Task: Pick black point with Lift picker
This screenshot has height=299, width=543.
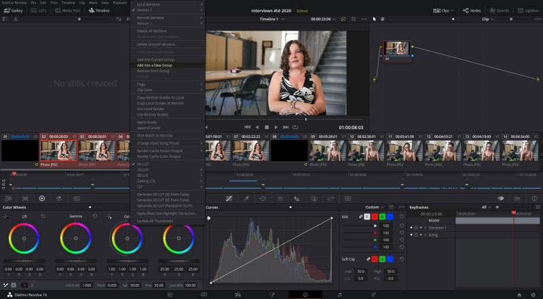Action: [6, 216]
